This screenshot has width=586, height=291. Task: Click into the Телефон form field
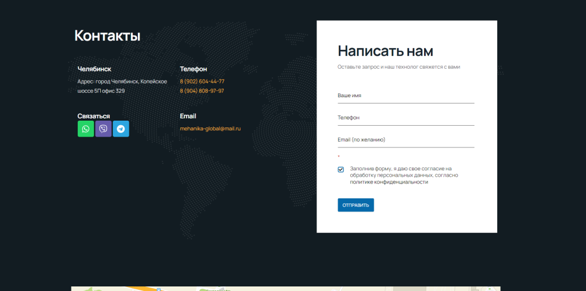406,118
